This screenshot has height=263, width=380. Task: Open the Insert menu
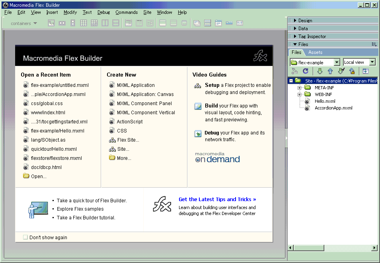click(52, 12)
